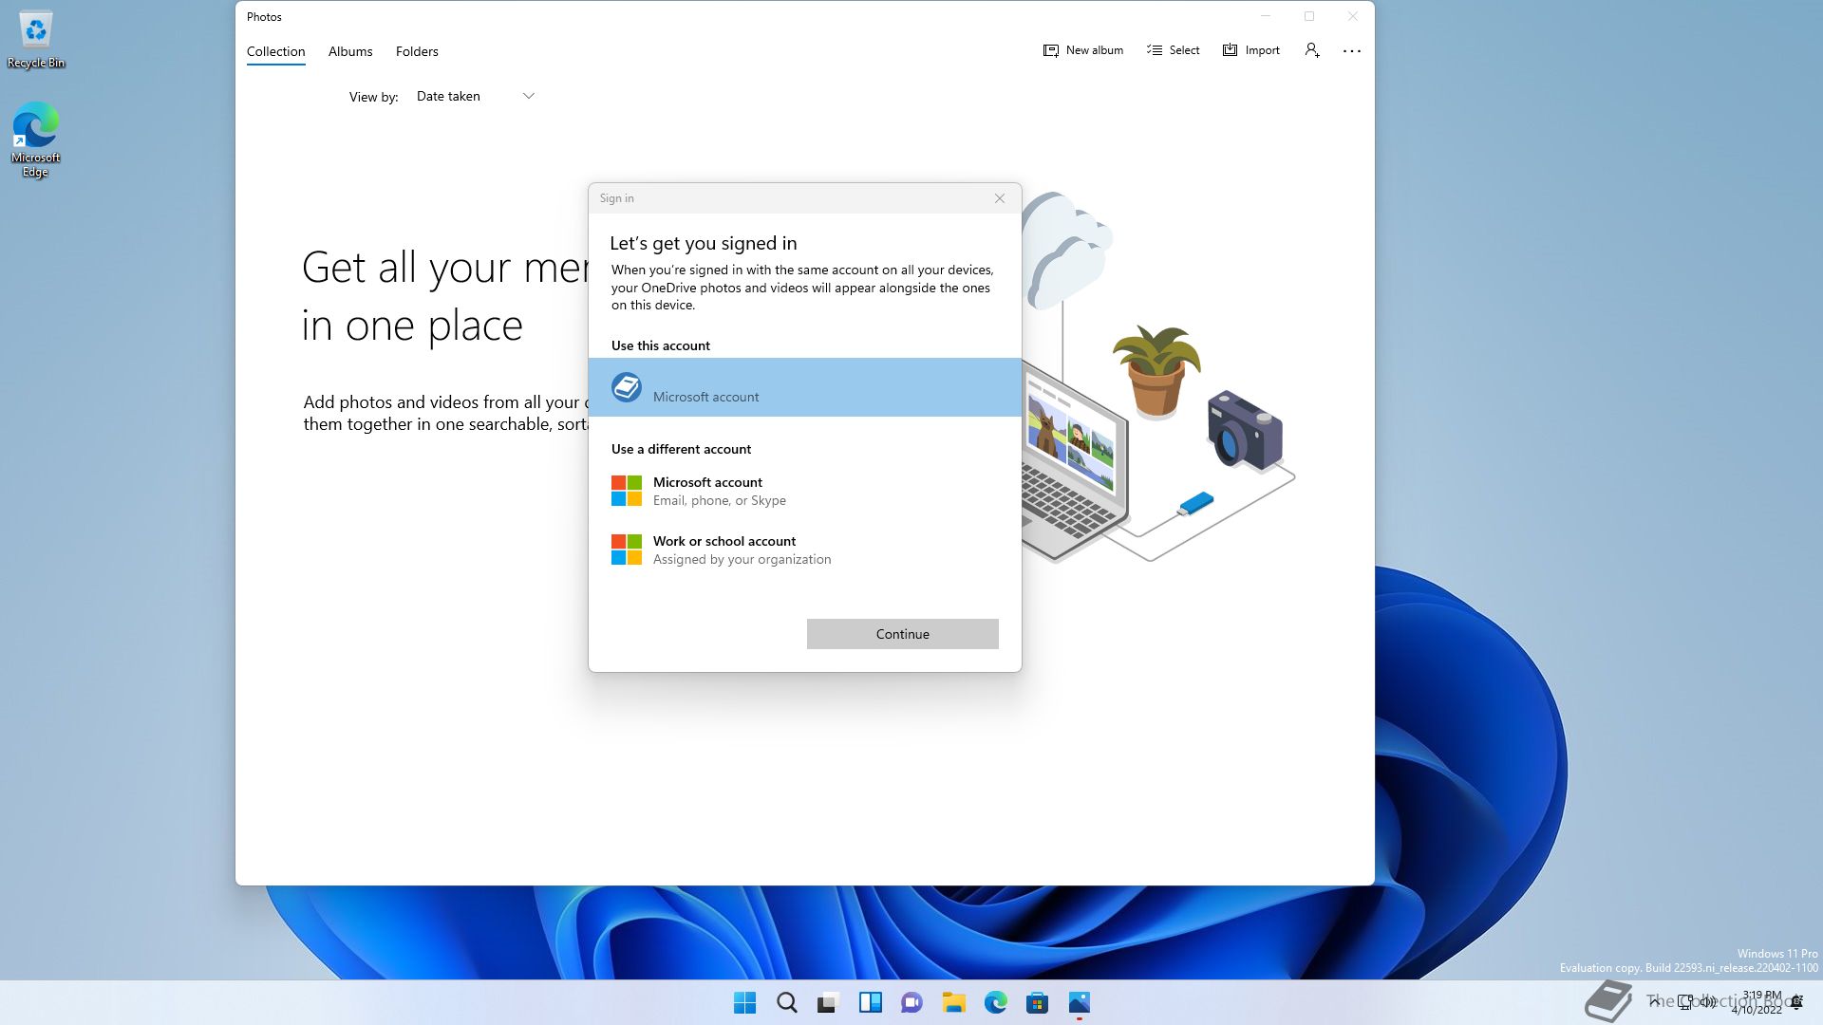The image size is (1823, 1025).
Task: Select the highlighted Microsoft account under Use this account
Action: point(805,387)
